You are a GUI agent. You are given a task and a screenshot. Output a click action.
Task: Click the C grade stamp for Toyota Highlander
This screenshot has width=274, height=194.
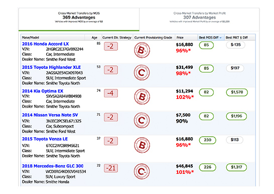[142, 72]
